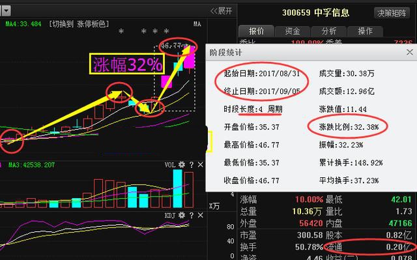
Task: Click the first asterisk marker above chart
Action: pyautogui.click(x=121, y=31)
